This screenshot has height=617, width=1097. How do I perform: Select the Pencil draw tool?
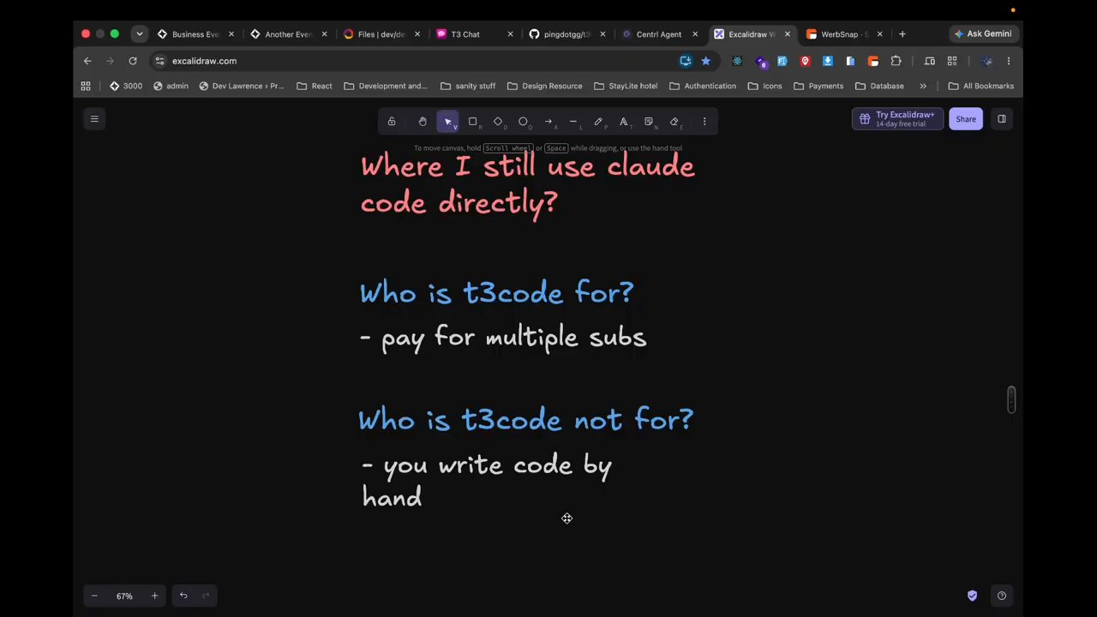pyautogui.click(x=598, y=122)
